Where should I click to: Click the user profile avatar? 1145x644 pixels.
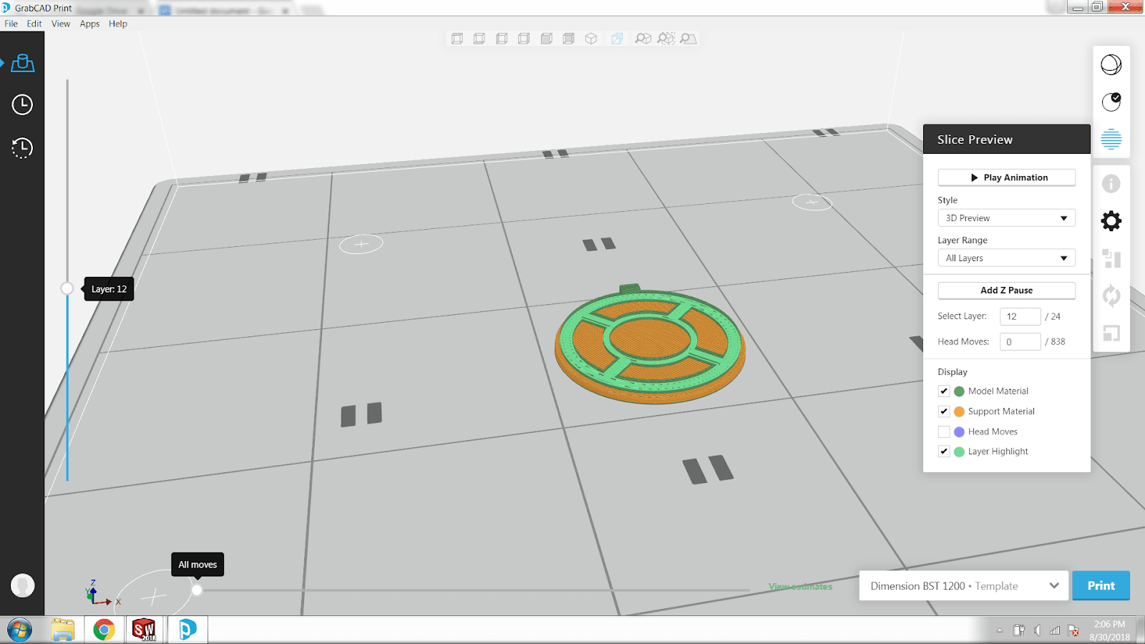point(22,585)
